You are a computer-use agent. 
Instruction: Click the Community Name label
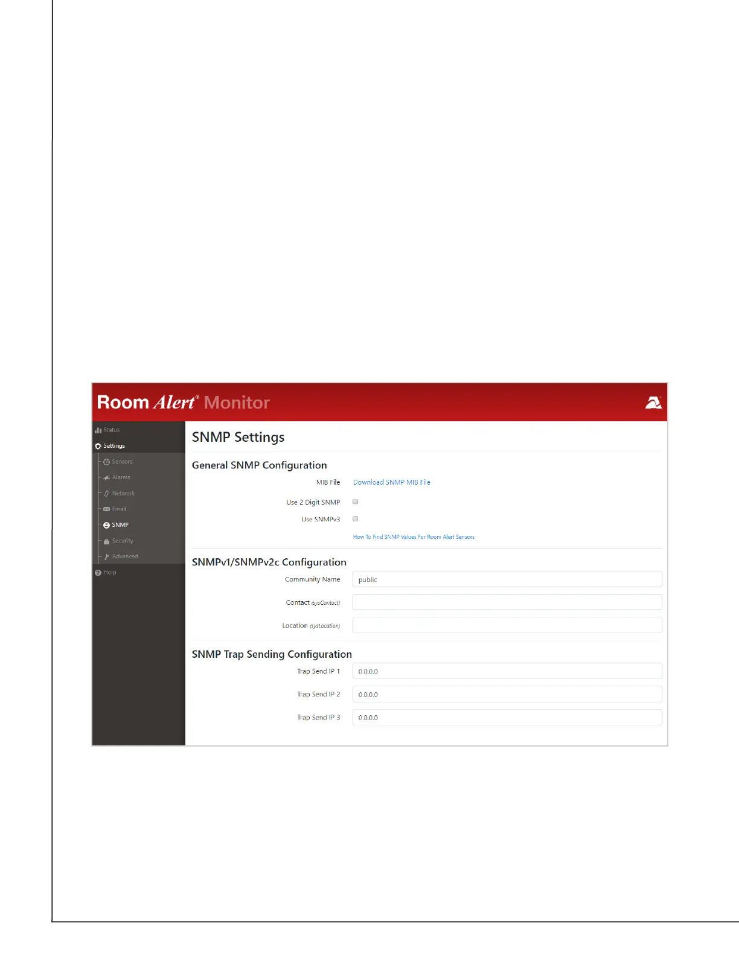tap(312, 579)
